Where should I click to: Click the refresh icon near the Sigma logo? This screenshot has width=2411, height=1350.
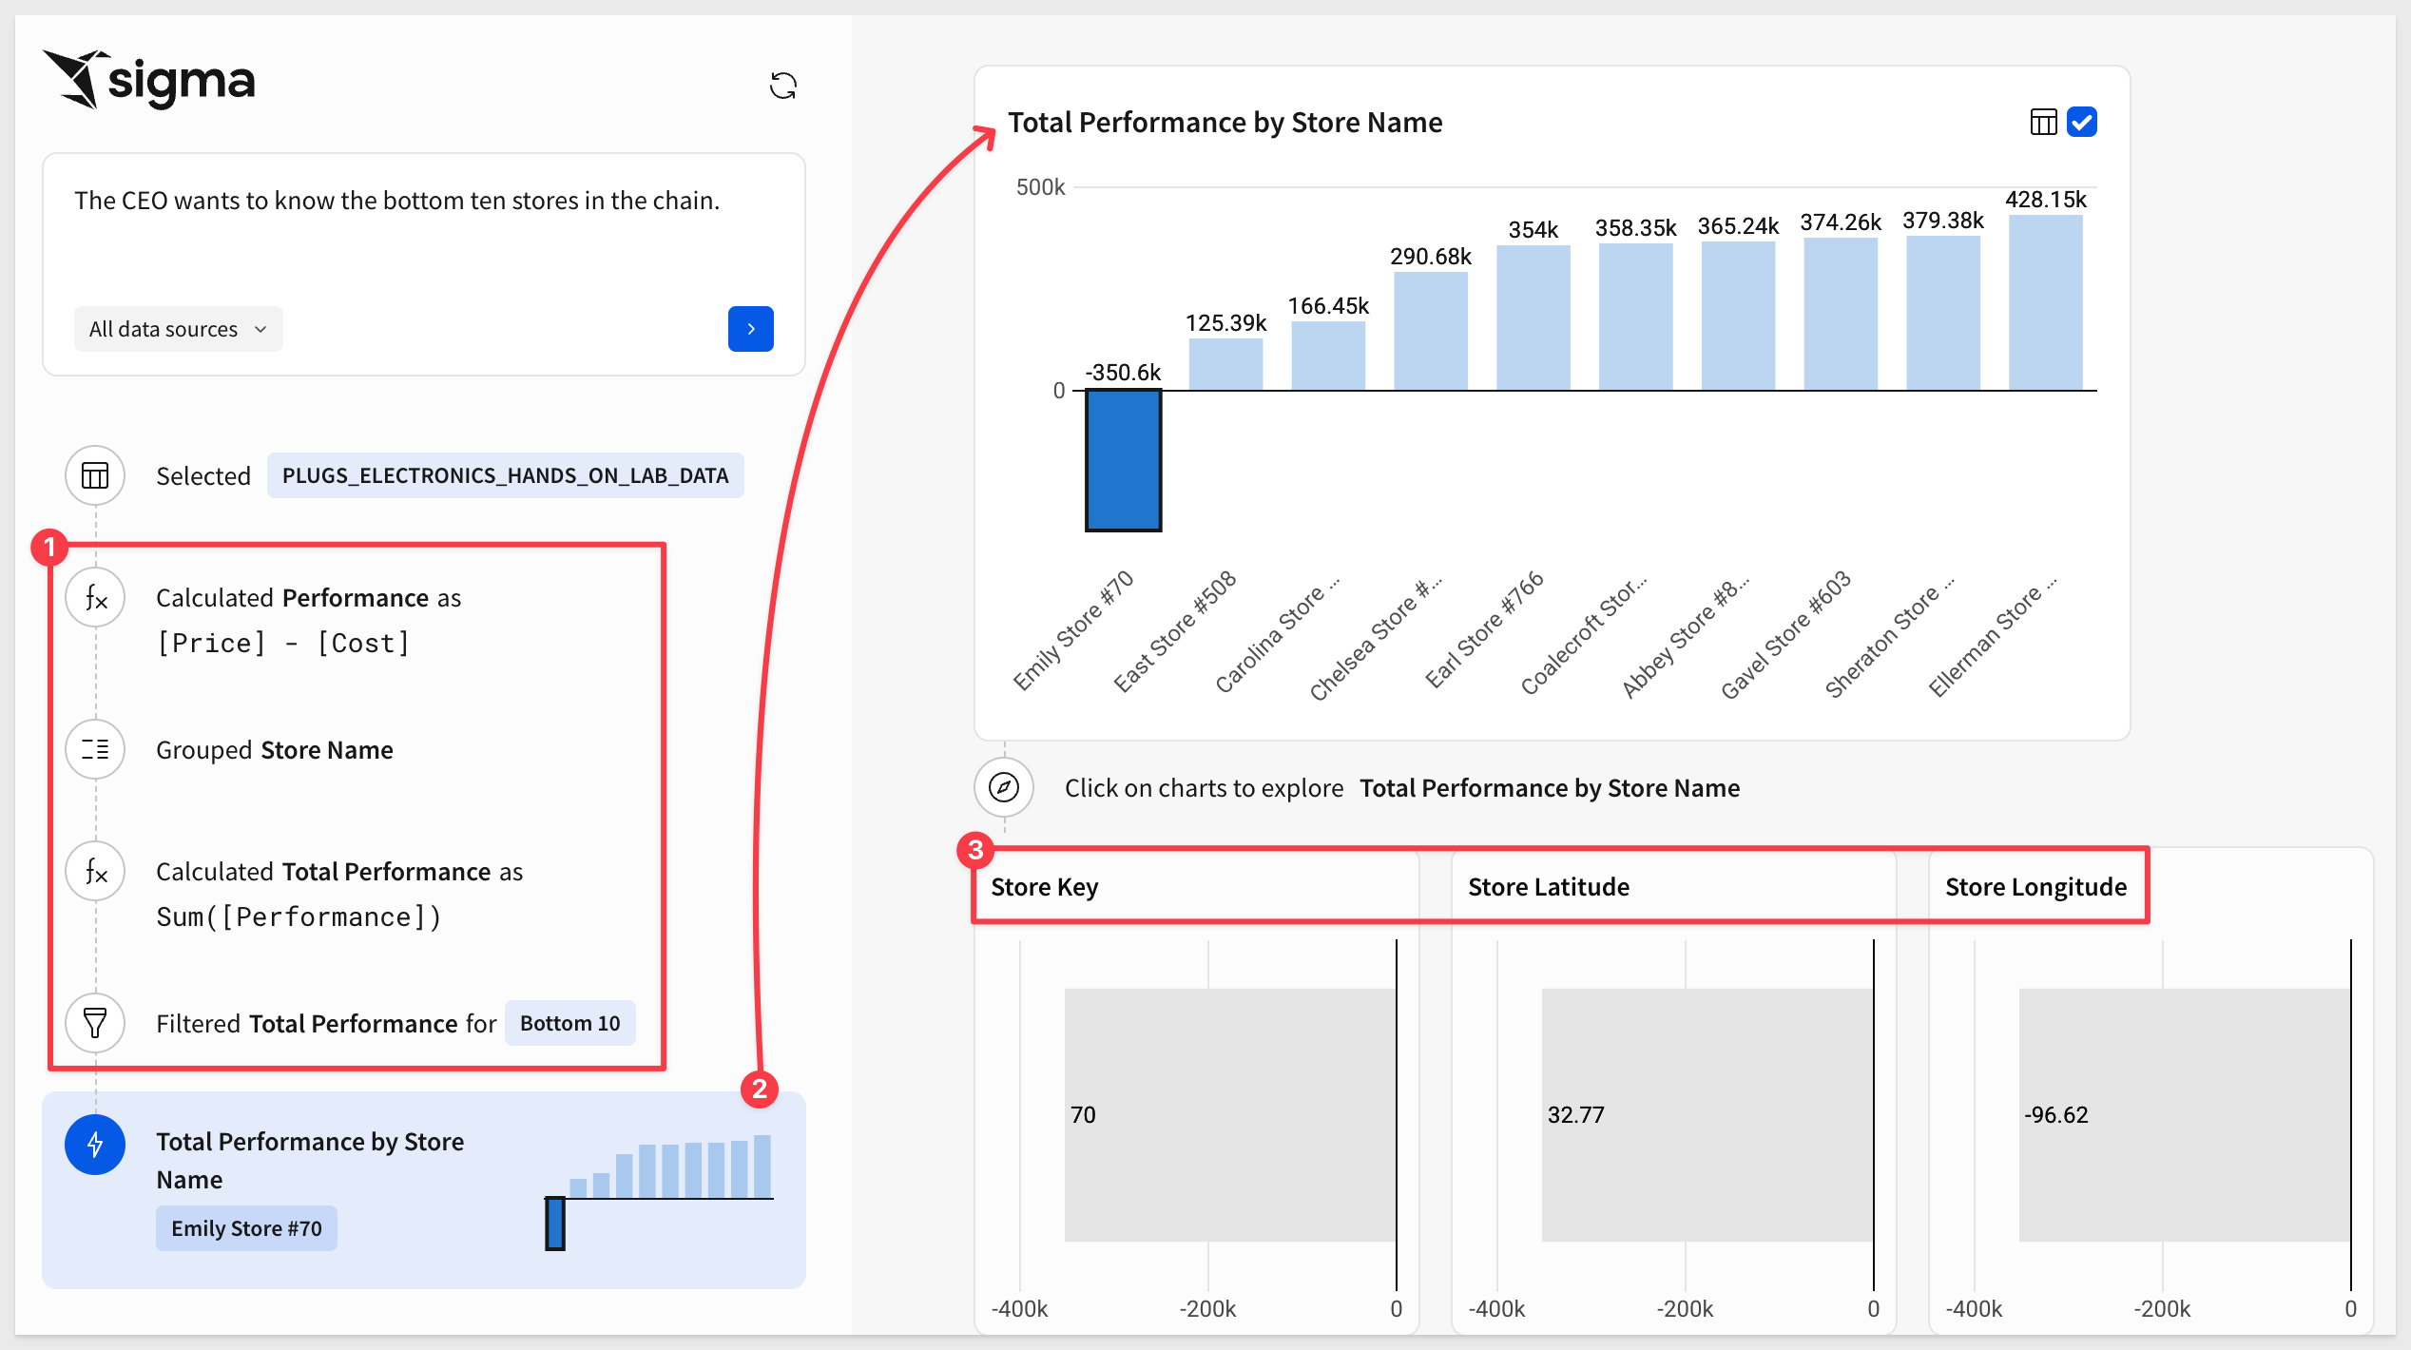(x=782, y=87)
